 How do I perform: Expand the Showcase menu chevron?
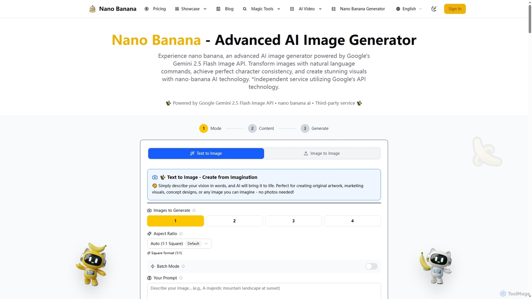coord(205,9)
